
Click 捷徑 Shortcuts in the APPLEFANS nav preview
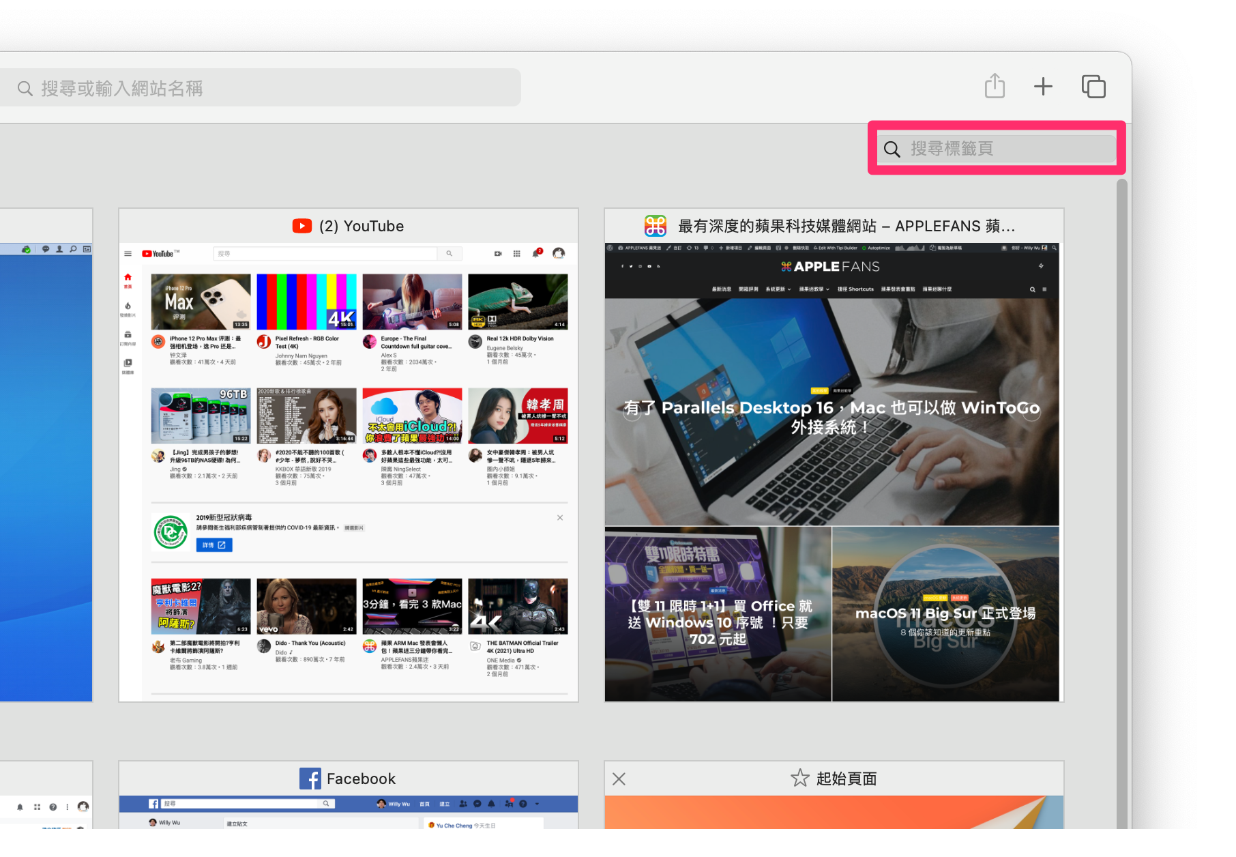pyautogui.click(x=855, y=289)
